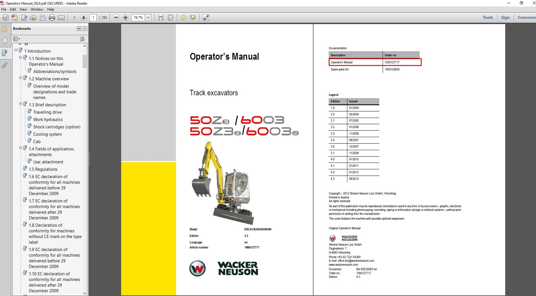Toggle fit one full page view
Screen dimensions: 536x296
(171, 17)
